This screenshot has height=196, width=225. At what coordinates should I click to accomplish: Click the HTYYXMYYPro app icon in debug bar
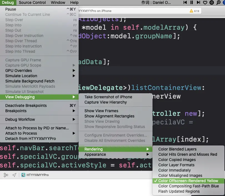(23, 175)
